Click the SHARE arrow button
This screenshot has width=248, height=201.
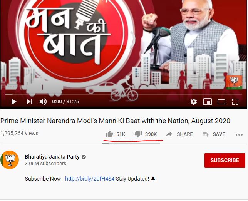(x=179, y=134)
